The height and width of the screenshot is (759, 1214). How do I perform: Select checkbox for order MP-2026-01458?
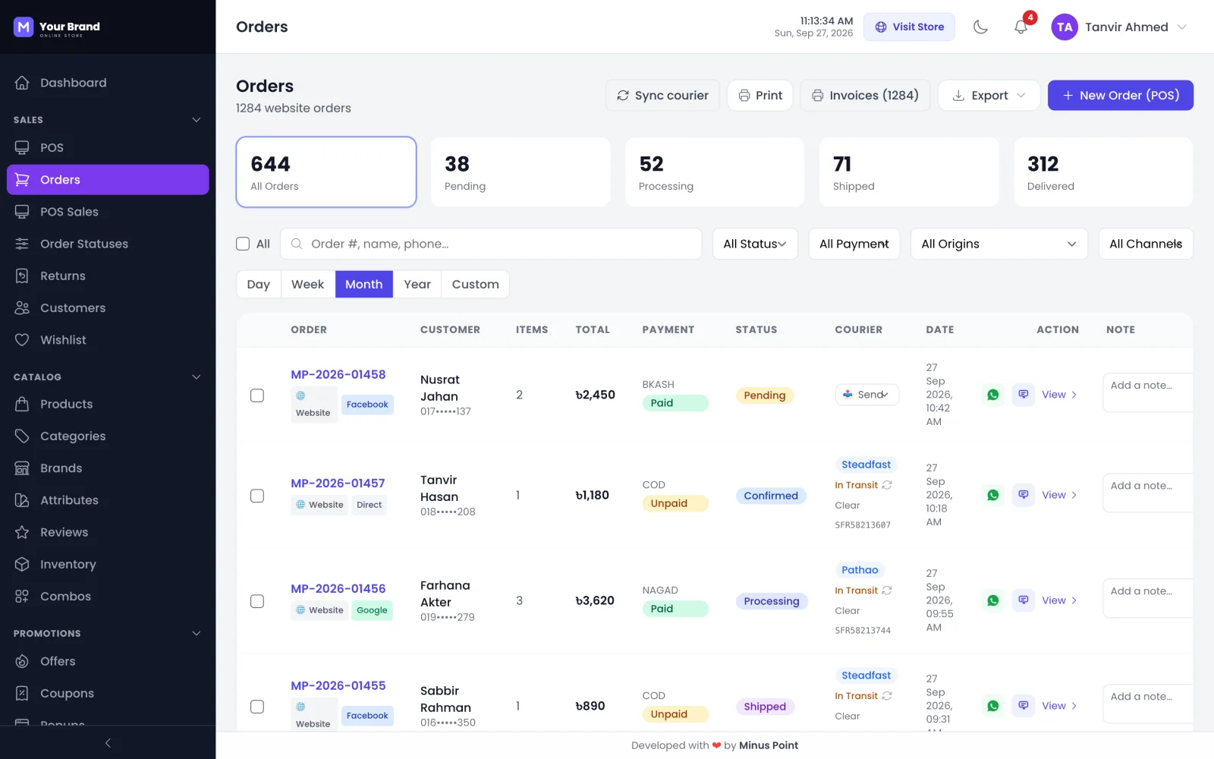coord(257,395)
